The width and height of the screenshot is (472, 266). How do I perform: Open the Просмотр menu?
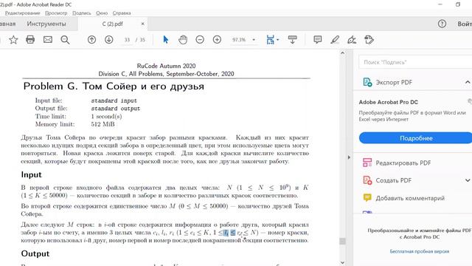pyautogui.click(x=56, y=13)
